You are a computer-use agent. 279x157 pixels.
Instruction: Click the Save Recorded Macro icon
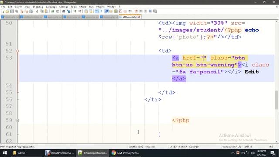(155, 11)
